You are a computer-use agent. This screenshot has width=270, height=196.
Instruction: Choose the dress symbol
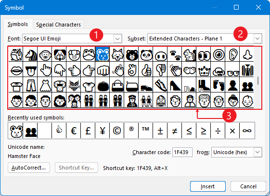pyautogui.click(x=45, y=85)
